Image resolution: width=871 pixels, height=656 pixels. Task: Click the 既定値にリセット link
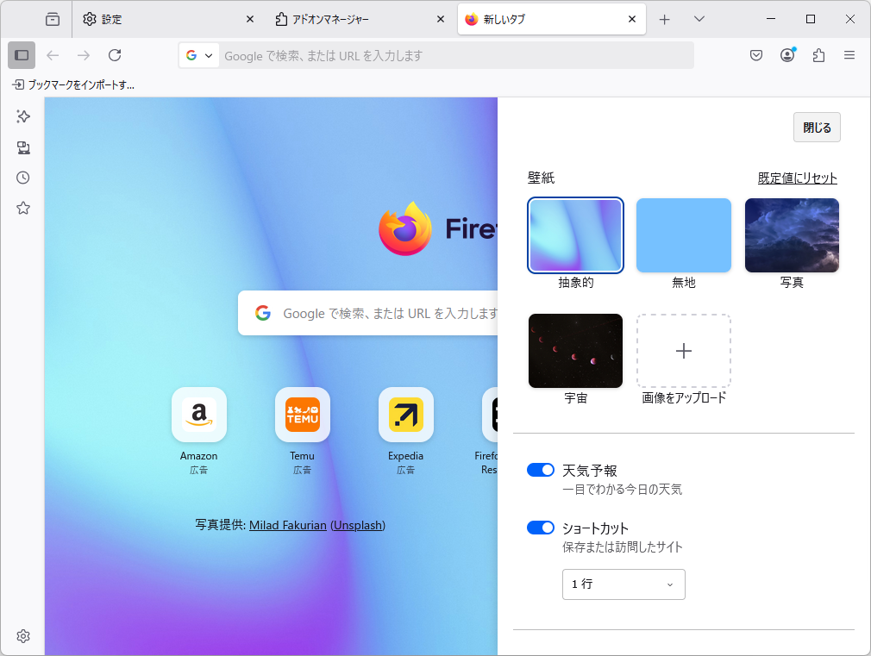(x=797, y=178)
